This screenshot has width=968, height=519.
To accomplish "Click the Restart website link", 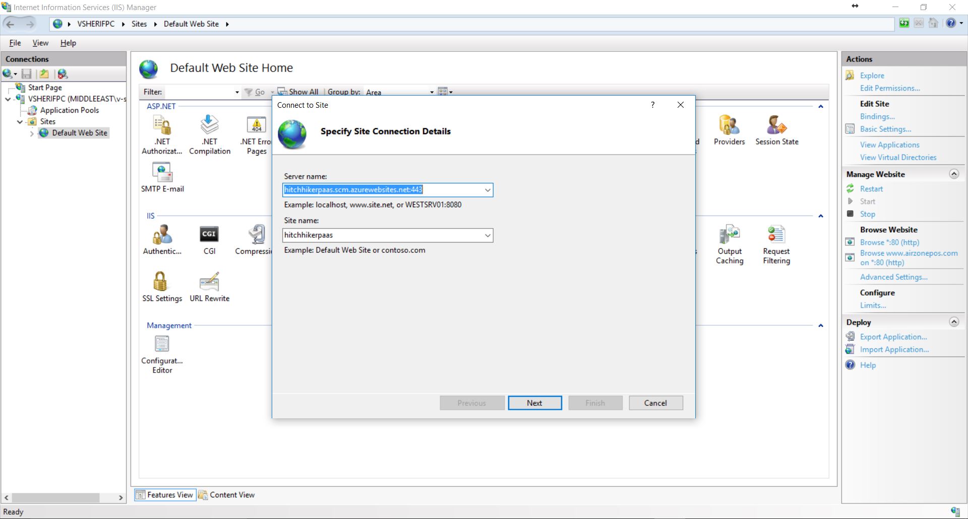I will tap(871, 189).
